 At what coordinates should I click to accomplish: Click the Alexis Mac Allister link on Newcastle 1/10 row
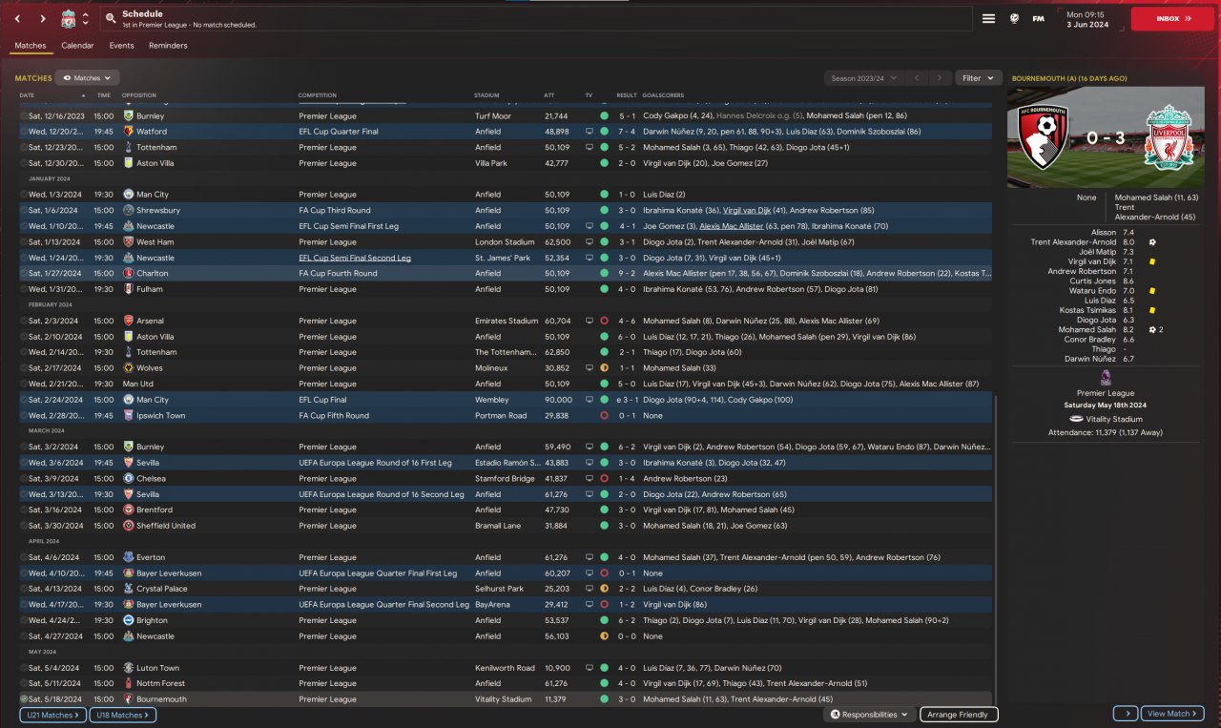coord(734,226)
